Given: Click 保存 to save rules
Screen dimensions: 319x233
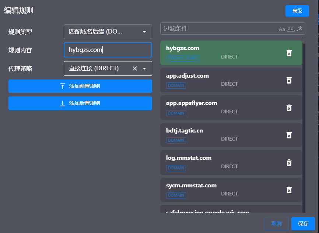Looking at the screenshot, I should (x=303, y=223).
